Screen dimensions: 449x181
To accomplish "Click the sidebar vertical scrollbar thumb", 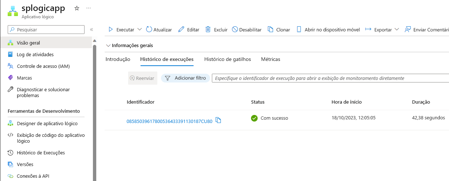I will pos(94,112).
